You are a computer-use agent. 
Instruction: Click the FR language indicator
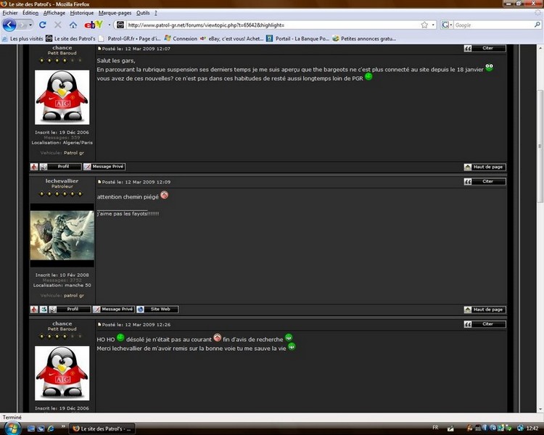[436, 428]
